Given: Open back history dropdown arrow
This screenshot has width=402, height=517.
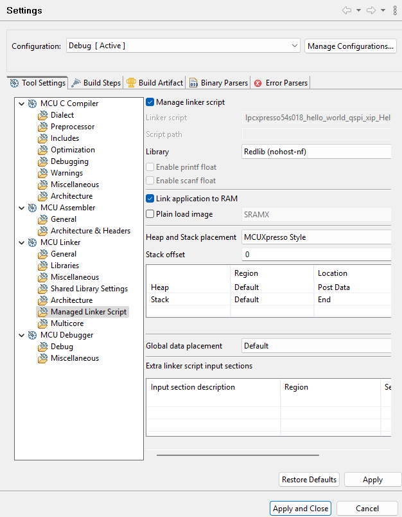Looking at the screenshot, I should (358, 10).
